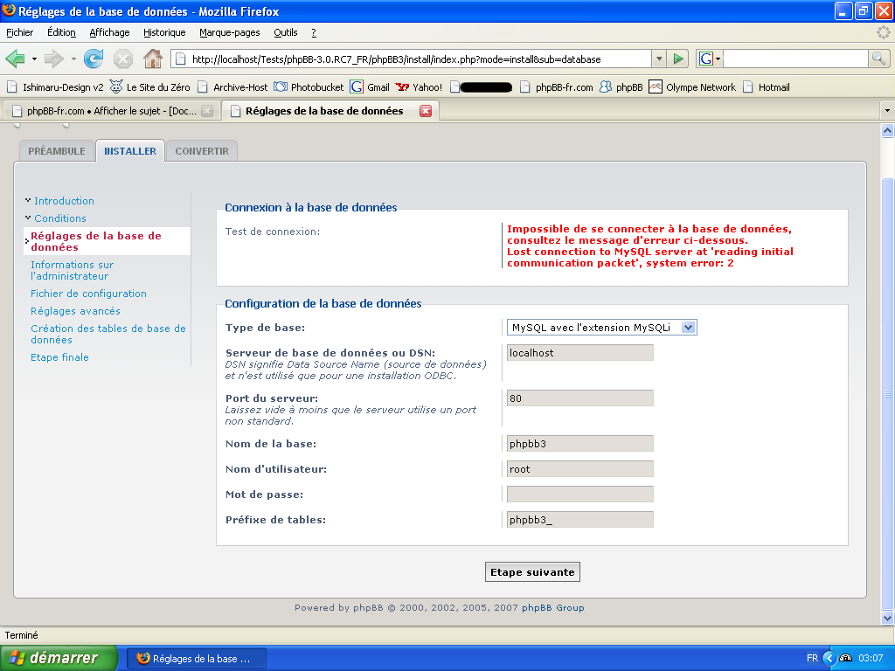Open the Google search engine selector
Image resolution: width=895 pixels, height=671 pixels.
(x=710, y=59)
